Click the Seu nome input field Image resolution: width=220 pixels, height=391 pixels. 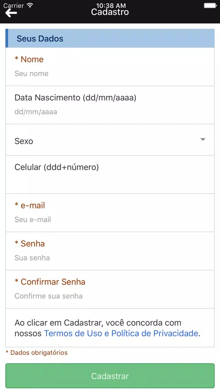[x=110, y=74]
